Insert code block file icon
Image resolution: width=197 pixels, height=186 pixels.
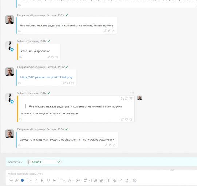coord(121,180)
